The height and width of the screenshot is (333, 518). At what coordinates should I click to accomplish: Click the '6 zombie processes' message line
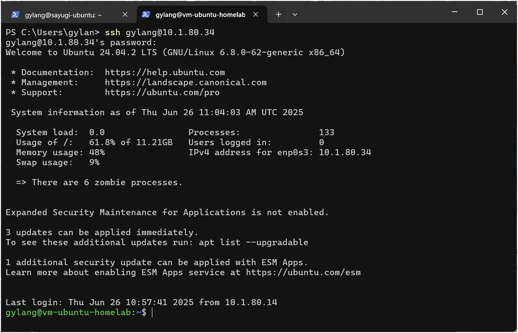tap(99, 183)
